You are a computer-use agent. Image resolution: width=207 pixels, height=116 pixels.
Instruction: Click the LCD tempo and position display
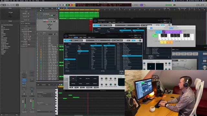(x=103, y=5)
